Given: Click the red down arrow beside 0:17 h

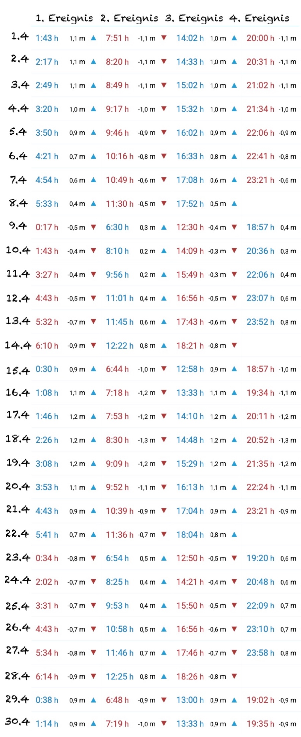Looking at the screenshot, I should coord(94,227).
